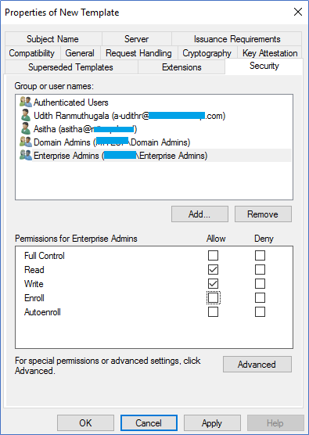Click the Add... button
Screen dimensions: 309x435
point(199,214)
